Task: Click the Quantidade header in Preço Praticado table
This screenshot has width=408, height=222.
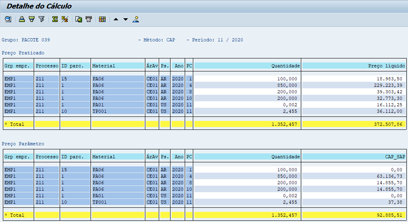Action: tap(247, 66)
